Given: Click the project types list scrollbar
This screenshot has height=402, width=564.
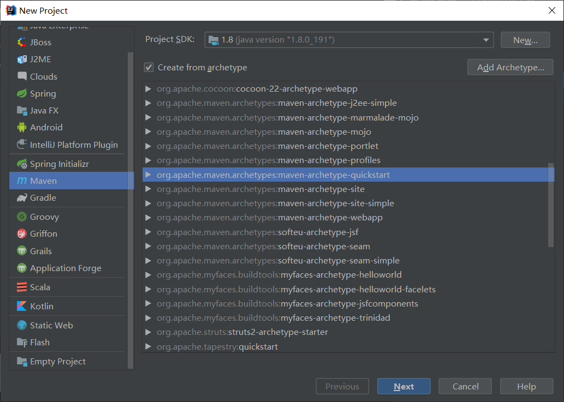Looking at the screenshot, I should (130, 210).
